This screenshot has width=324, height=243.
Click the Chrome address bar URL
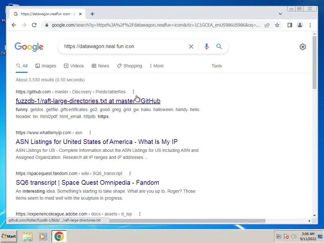pos(156,25)
